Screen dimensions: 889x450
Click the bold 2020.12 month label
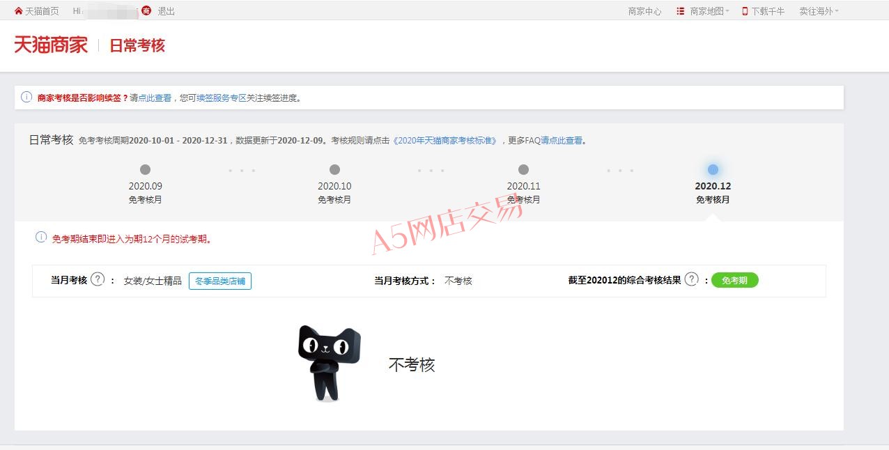tap(713, 186)
